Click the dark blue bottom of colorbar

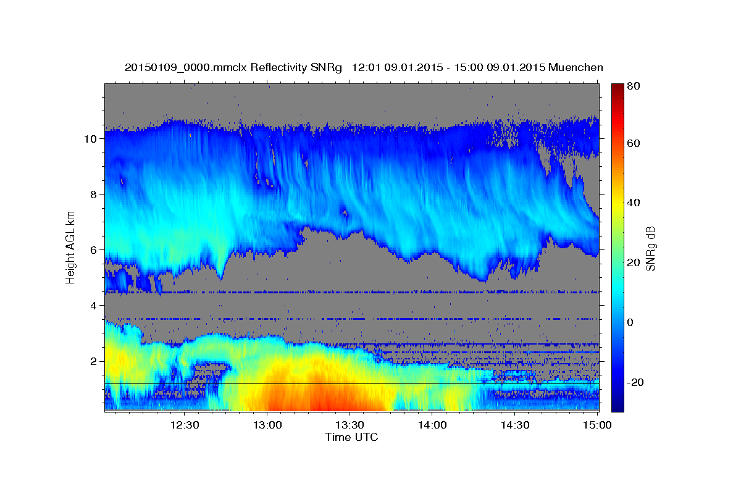617,406
